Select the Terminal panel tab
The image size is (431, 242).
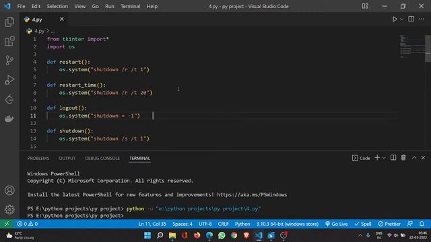click(139, 159)
